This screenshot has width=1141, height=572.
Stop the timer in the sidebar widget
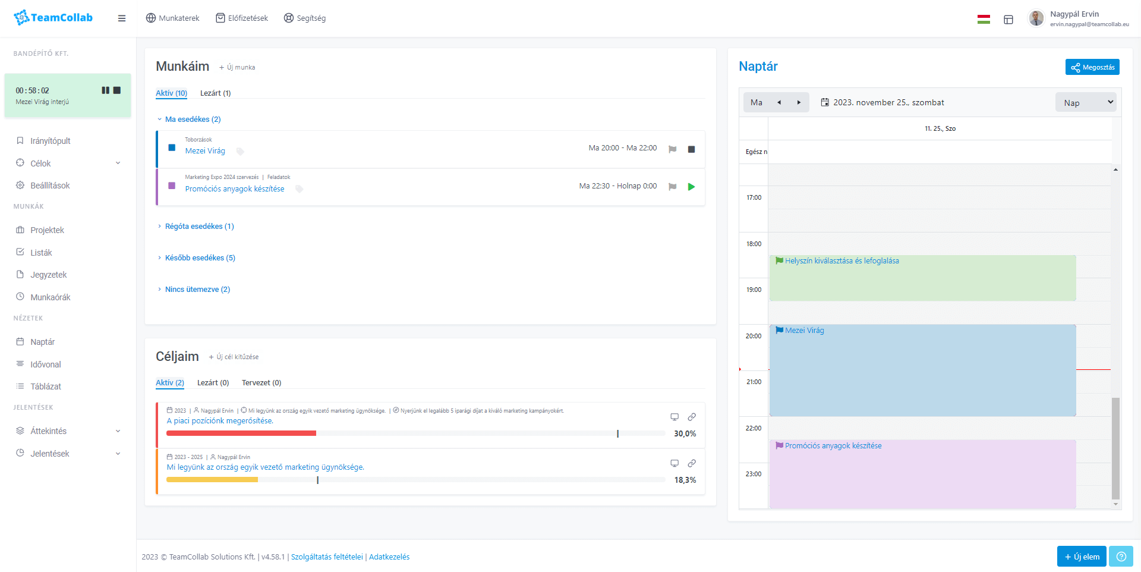point(117,90)
